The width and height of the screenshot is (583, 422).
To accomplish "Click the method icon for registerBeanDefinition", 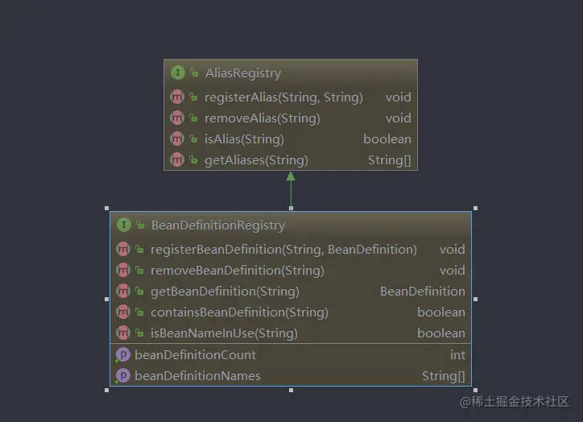I will [123, 249].
